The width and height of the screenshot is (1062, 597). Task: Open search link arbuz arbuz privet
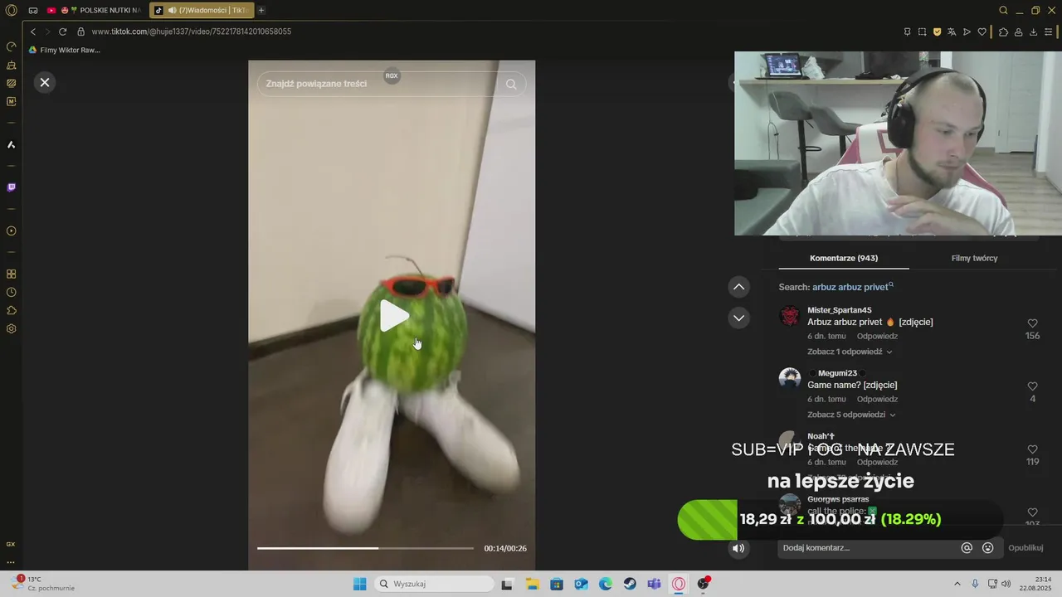[x=853, y=287]
